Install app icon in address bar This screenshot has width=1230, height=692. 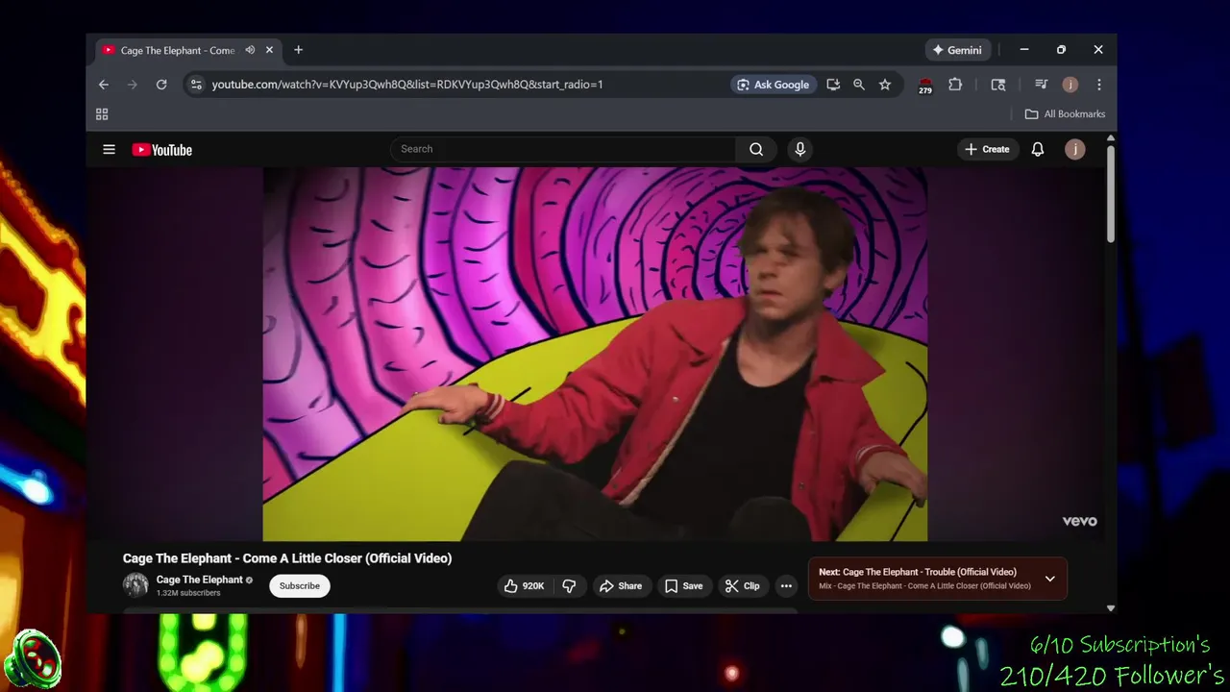tap(833, 85)
